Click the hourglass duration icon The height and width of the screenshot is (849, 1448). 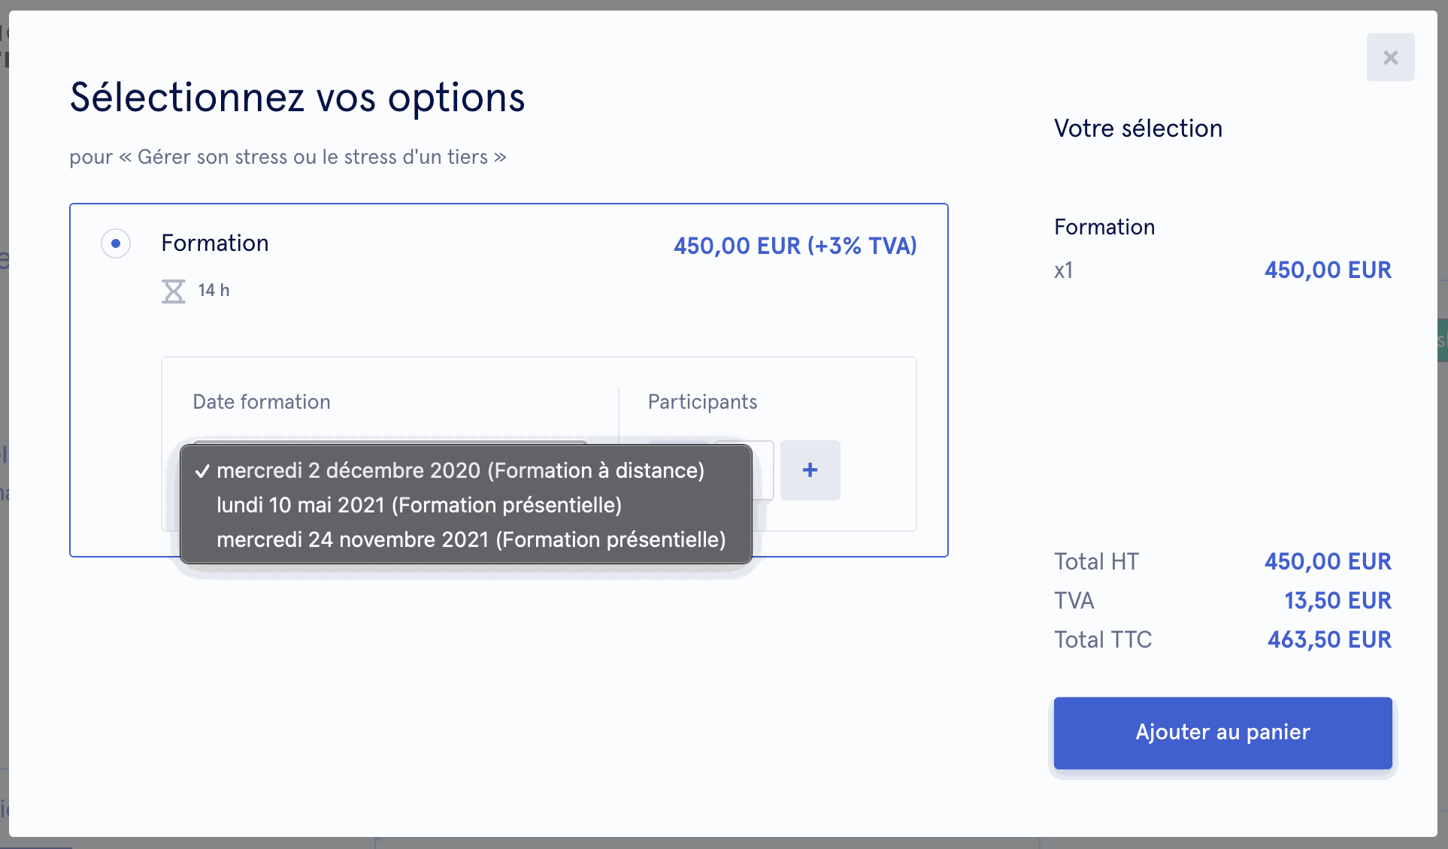point(174,291)
